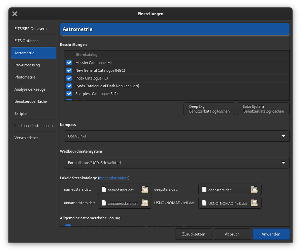Viewport: 301px width, 252px height.
Task: Open the mehr Information link
Action: pyautogui.click(x=113, y=178)
